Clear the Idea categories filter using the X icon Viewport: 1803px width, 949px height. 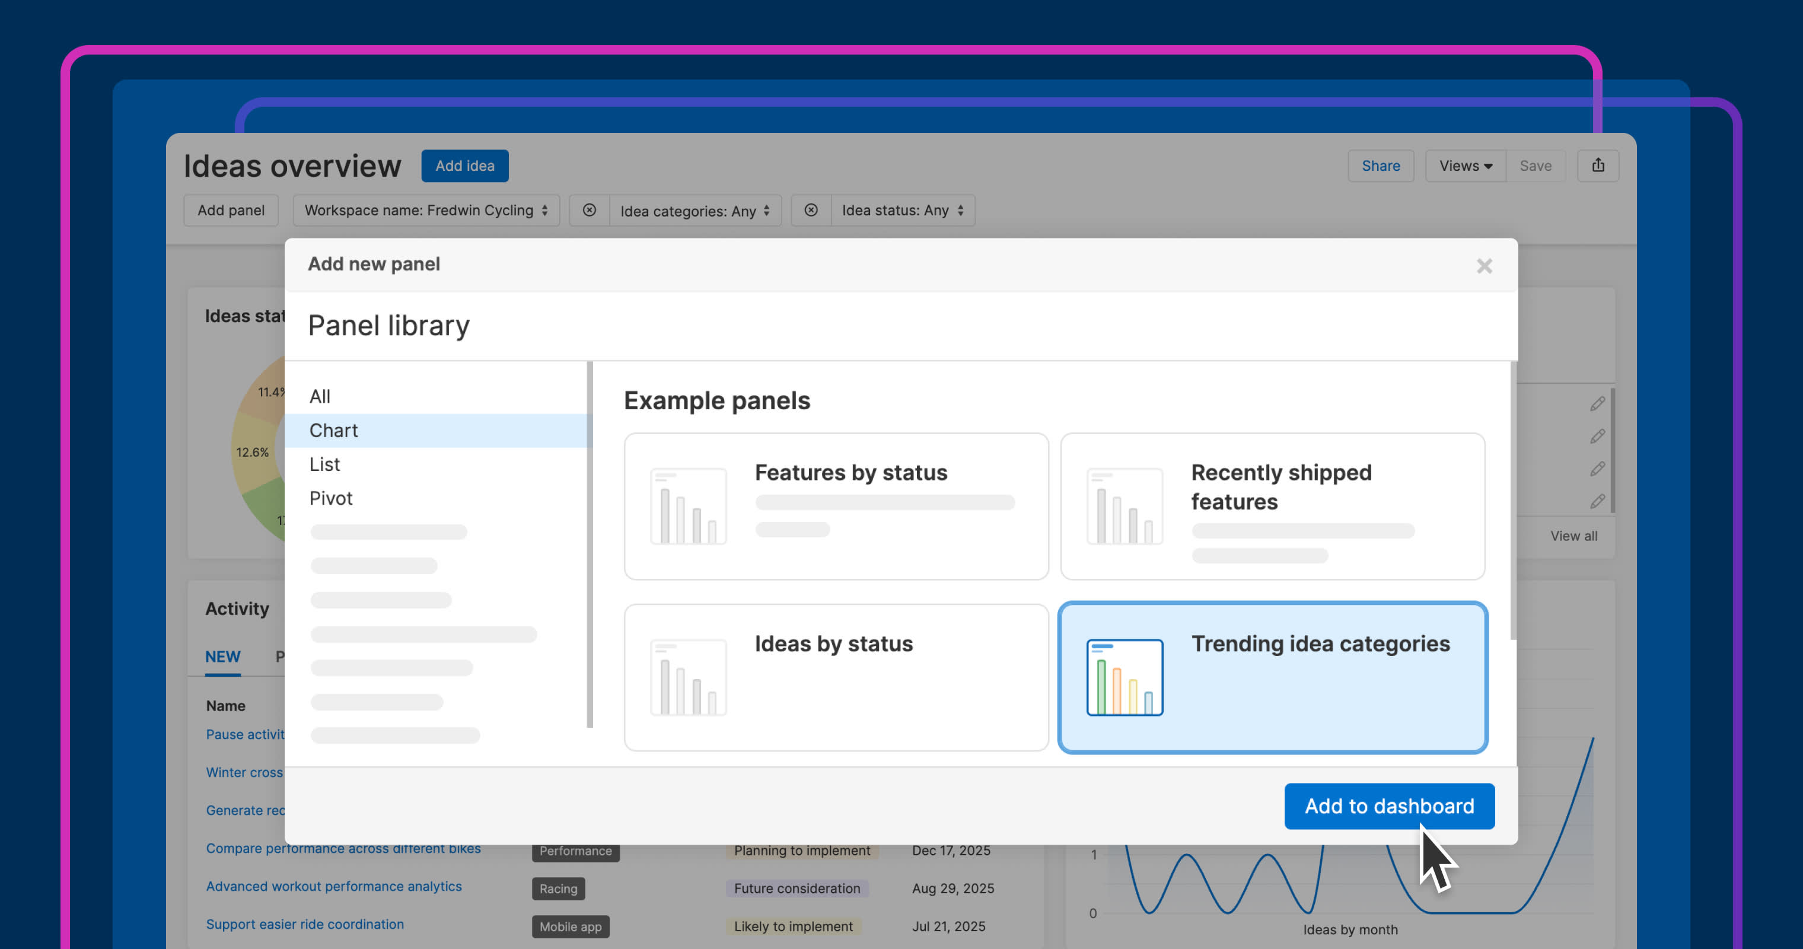(811, 210)
